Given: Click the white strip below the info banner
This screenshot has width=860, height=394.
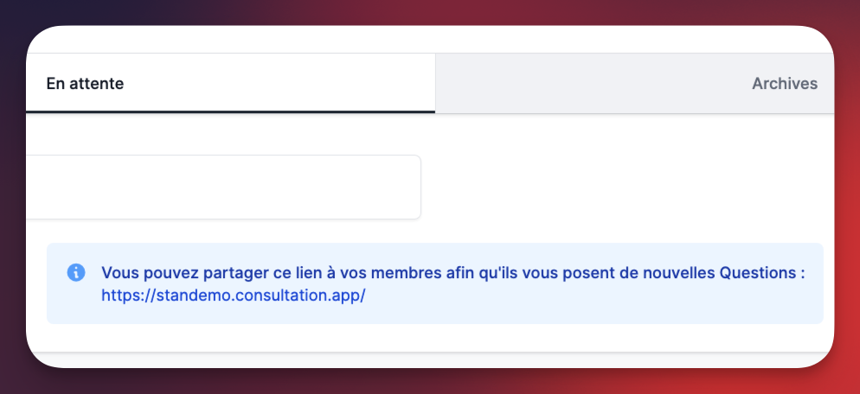Looking at the screenshot, I should (x=433, y=338).
